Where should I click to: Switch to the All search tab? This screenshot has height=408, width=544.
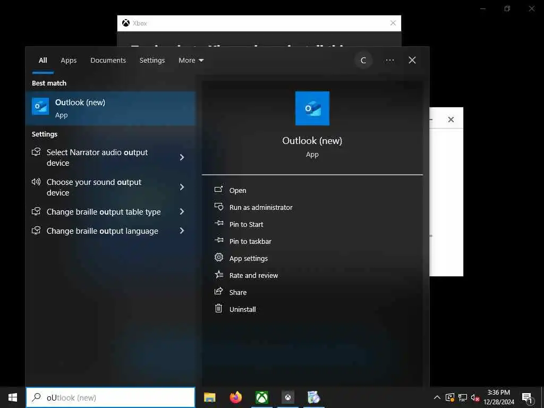pyautogui.click(x=42, y=61)
